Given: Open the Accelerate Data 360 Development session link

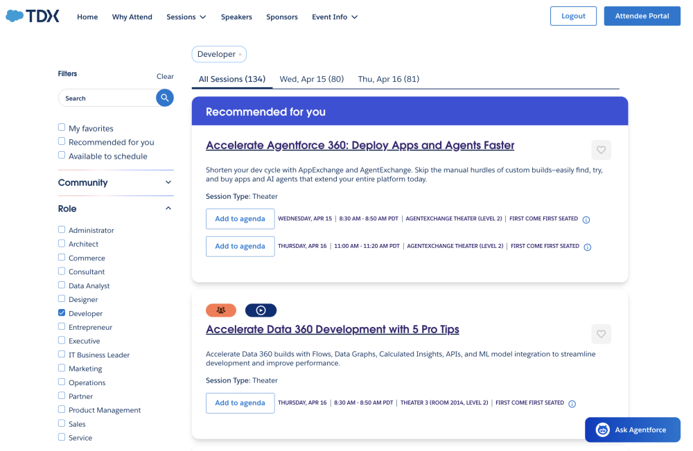Looking at the screenshot, I should click(333, 329).
